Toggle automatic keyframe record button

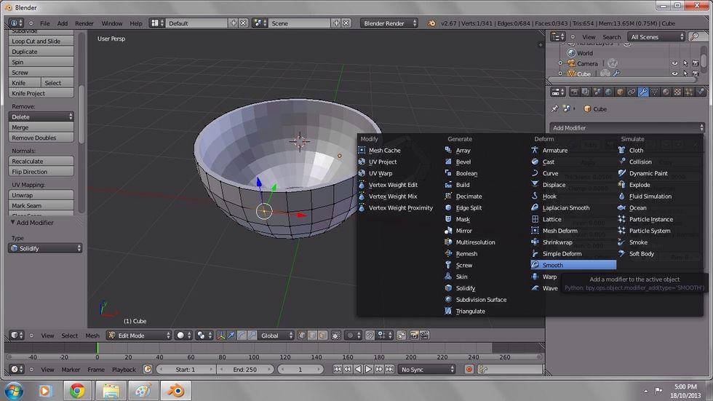pyautogui.click(x=469, y=370)
